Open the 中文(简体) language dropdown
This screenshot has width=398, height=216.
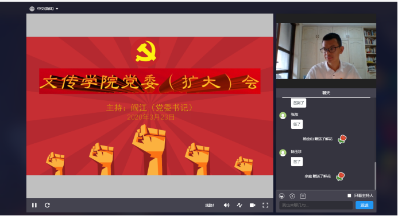click(48, 9)
